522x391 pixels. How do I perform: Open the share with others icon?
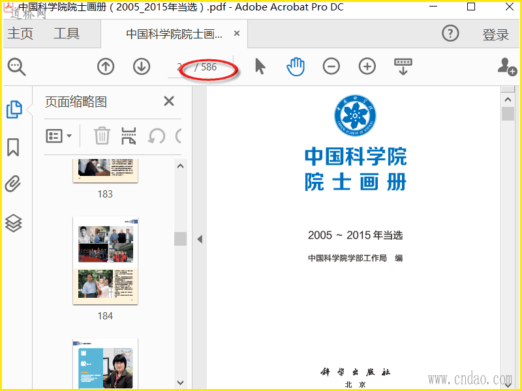tap(507, 66)
